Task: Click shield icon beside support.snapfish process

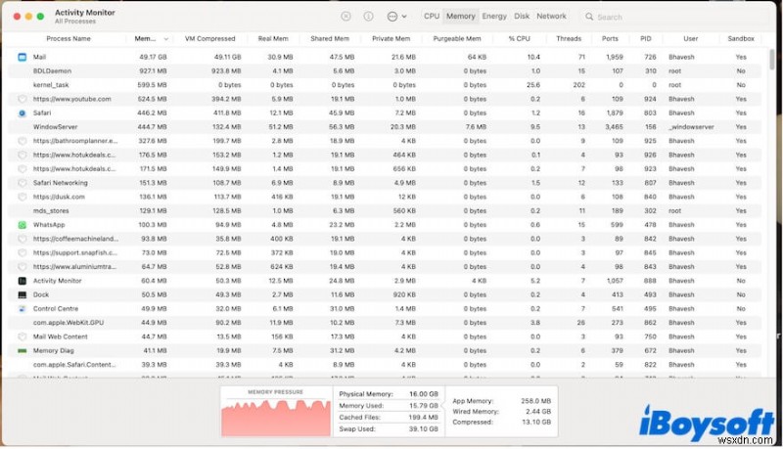Action: tap(22, 253)
